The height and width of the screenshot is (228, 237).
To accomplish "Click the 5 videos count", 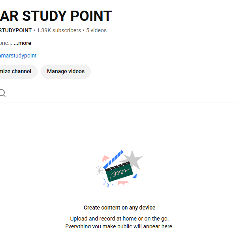I will pos(96,30).
